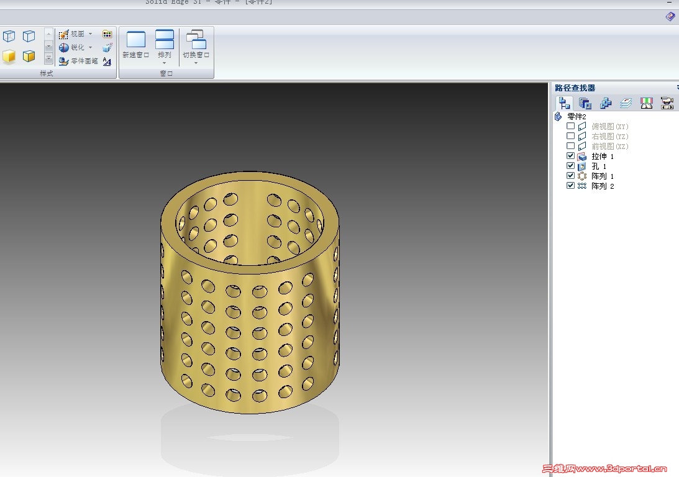Click the 锐化 sharpen sphere icon
The width and height of the screenshot is (679, 477).
(x=63, y=48)
